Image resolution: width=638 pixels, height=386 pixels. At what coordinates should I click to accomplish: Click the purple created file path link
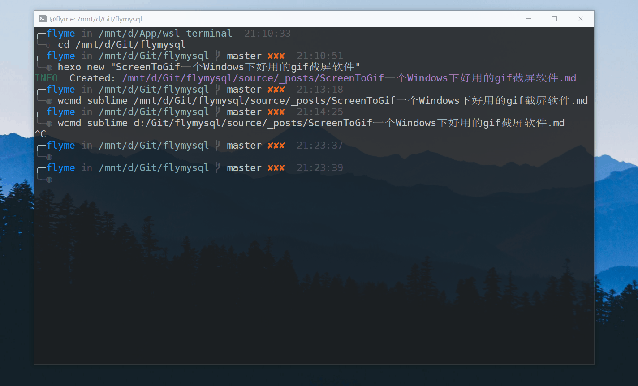click(349, 78)
